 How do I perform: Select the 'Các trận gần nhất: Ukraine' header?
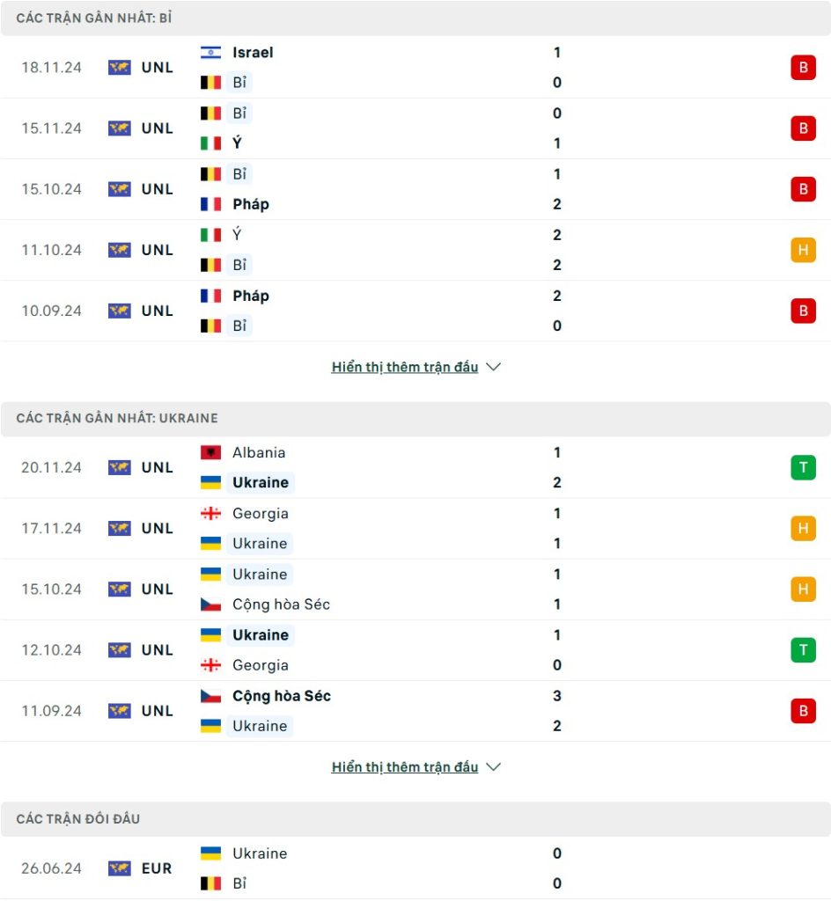[415, 418]
